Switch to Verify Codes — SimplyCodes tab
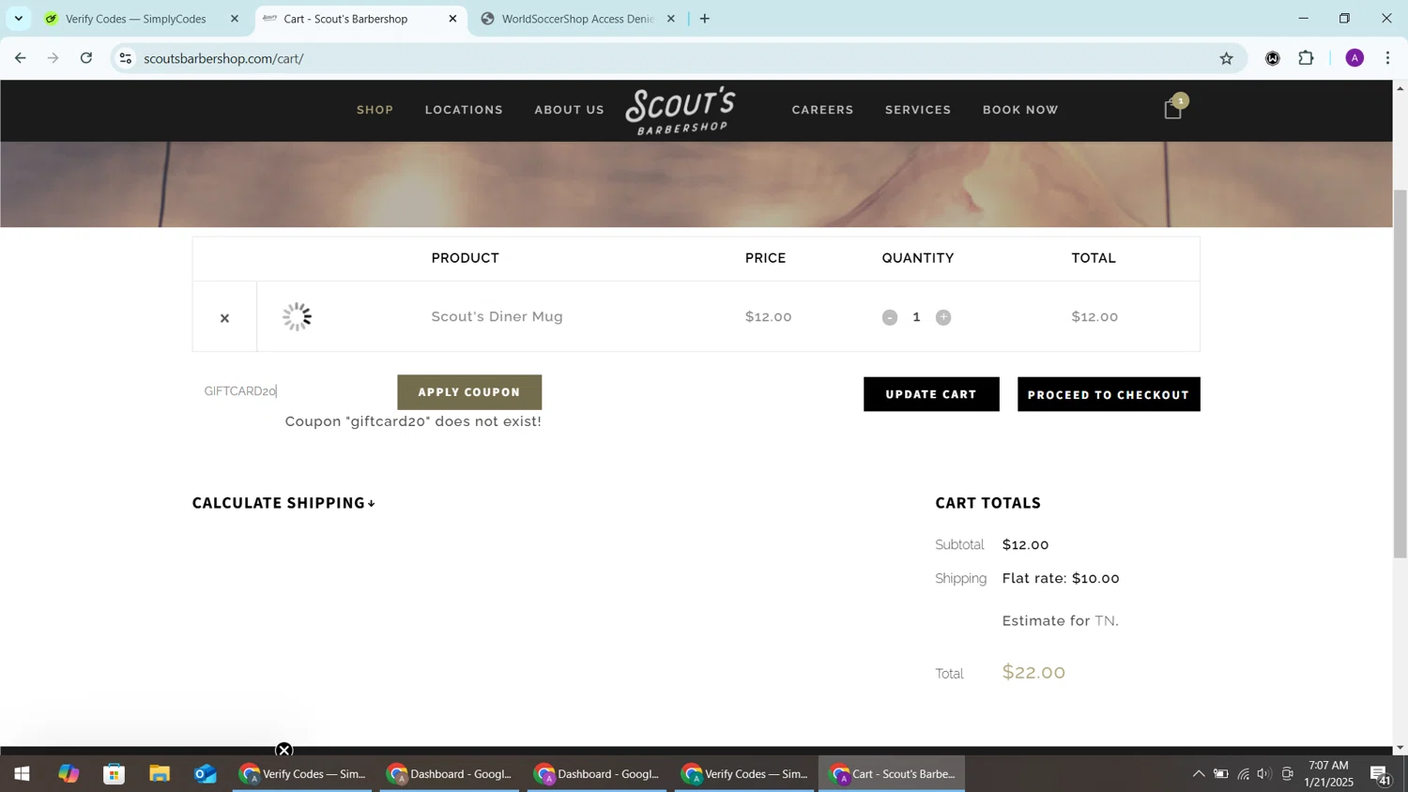This screenshot has width=1408, height=792. 136,19
